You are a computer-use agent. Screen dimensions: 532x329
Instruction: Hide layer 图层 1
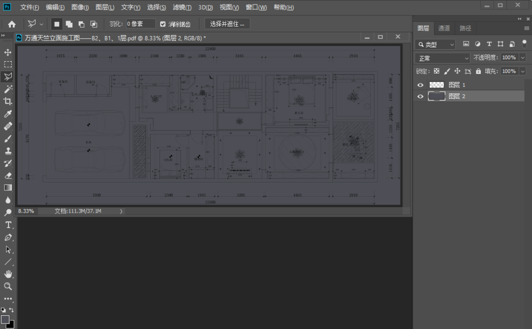[x=420, y=85]
